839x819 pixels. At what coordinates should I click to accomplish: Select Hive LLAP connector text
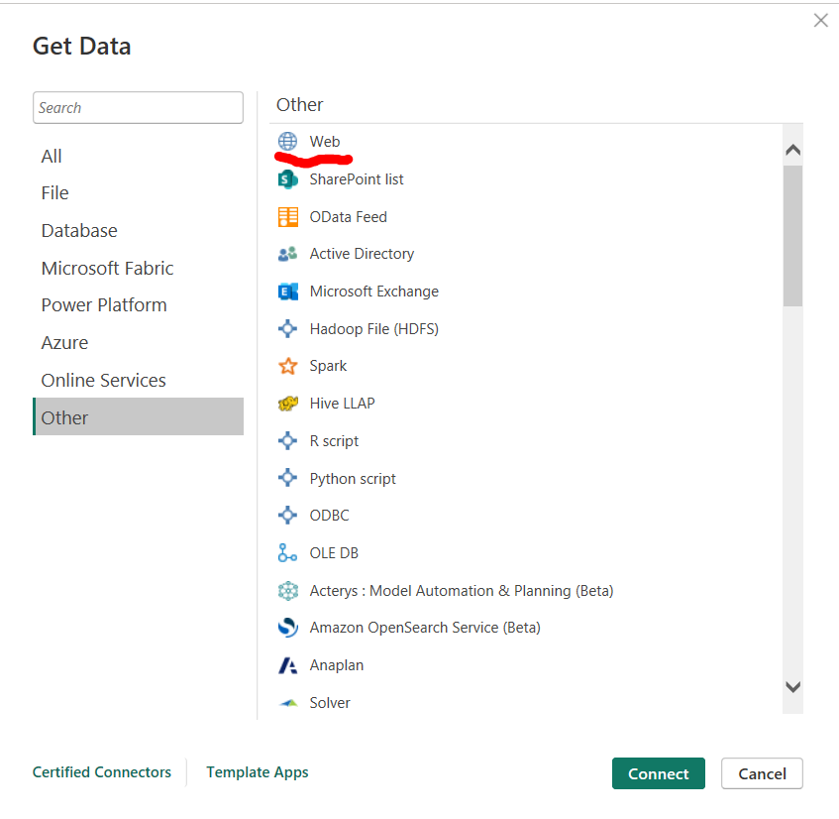(x=342, y=404)
